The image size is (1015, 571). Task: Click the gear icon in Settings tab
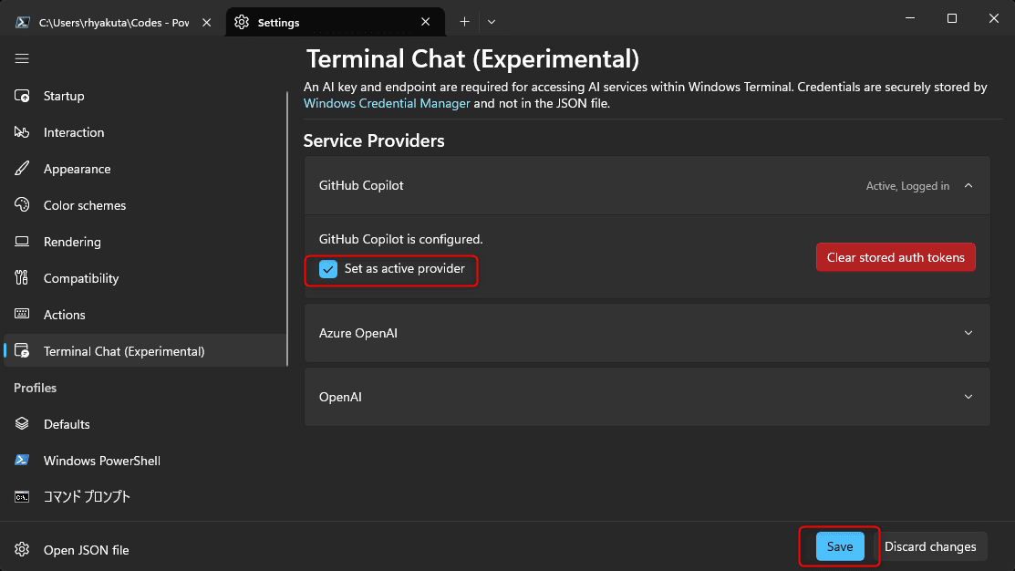[242, 22]
